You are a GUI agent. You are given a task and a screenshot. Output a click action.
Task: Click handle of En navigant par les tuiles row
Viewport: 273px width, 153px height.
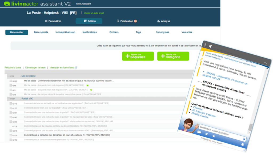click(11, 117)
